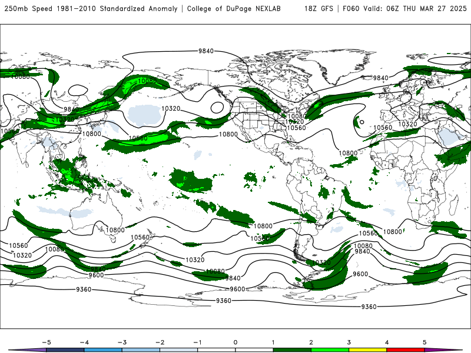Viewport: 471px width, 353px height.
Task: Click the colorbar tick label −5
Action: [47, 342]
